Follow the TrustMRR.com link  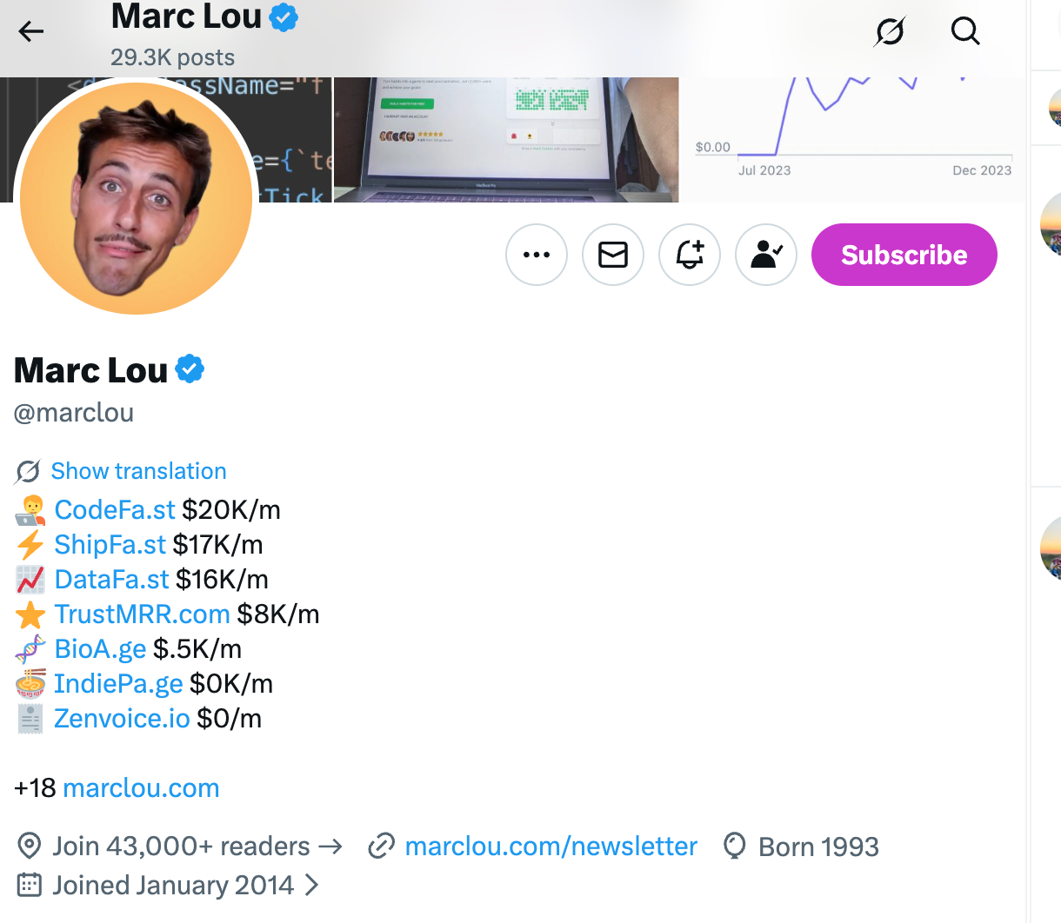pos(142,614)
